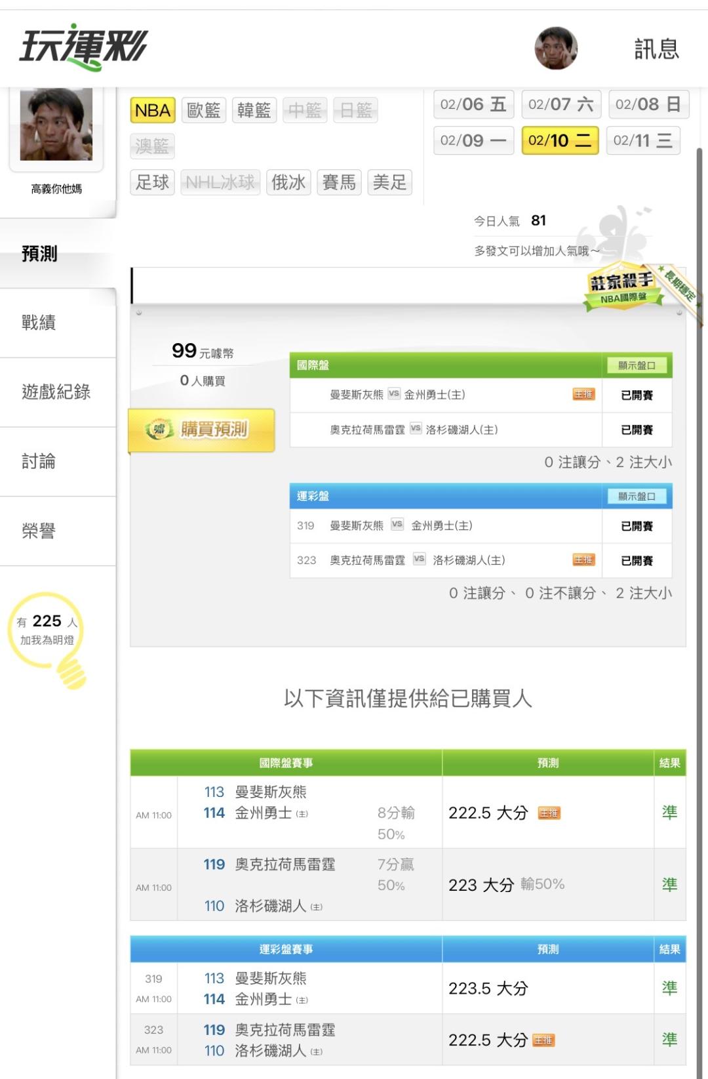Screen dimensions: 708x1079
Task: Click the 購買預測 purchase button
Action: tap(201, 430)
